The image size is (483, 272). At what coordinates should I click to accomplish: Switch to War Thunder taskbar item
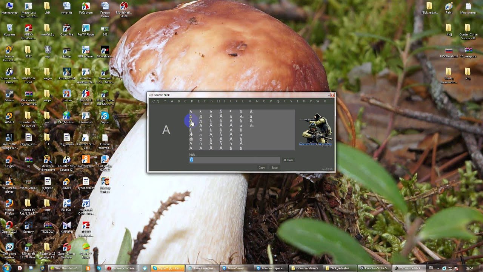pos(65,268)
